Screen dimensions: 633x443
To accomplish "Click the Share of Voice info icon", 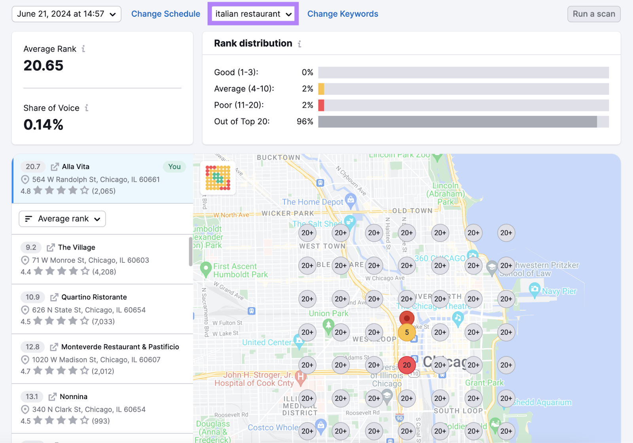I will pyautogui.click(x=87, y=108).
